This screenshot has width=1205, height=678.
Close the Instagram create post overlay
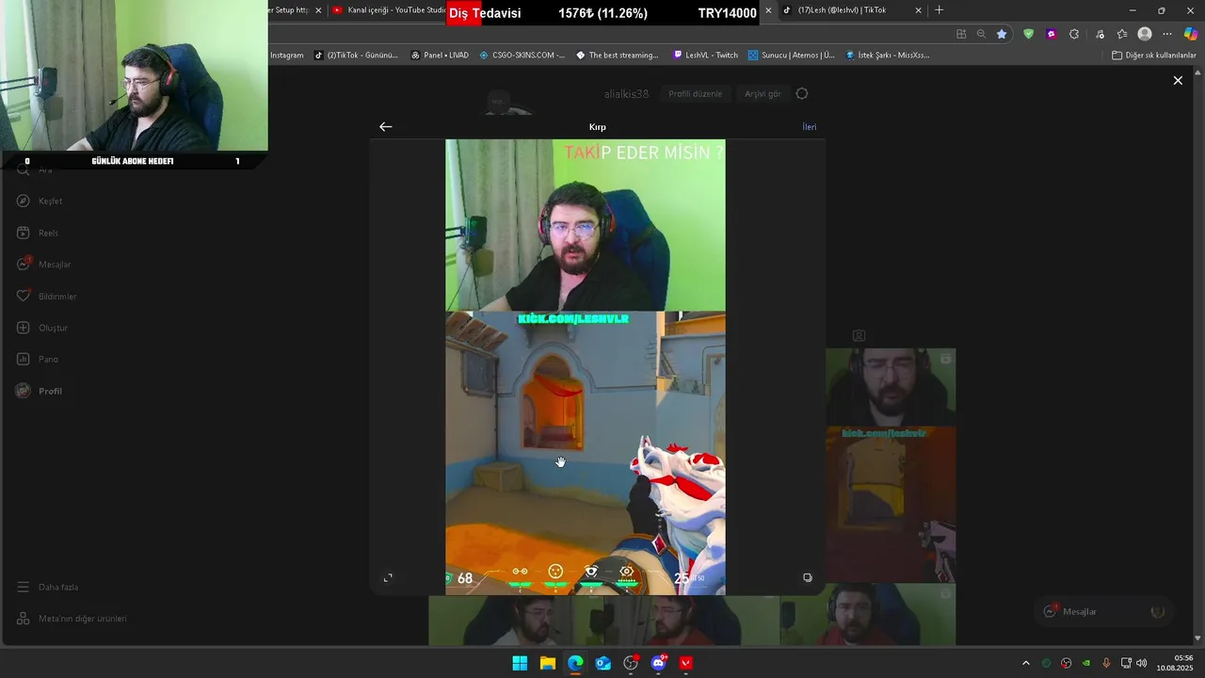point(1178,81)
